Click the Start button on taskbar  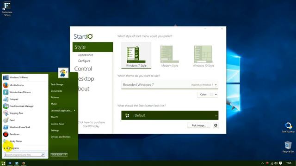point(3,163)
